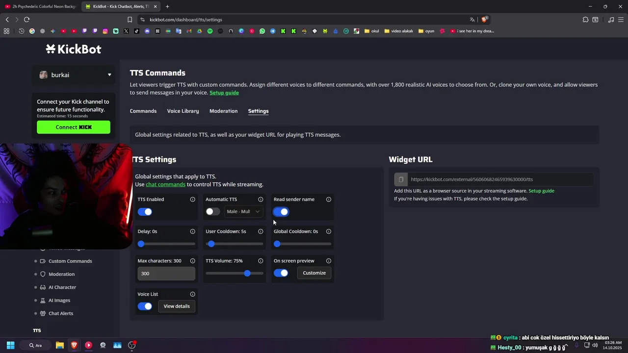628x353 pixels.
Task: Switch to the Commands tab
Action: [143, 111]
